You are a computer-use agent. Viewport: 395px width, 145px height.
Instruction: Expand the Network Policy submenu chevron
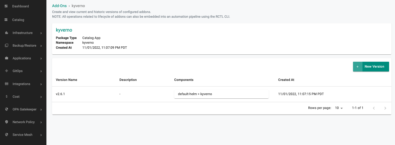(41, 122)
